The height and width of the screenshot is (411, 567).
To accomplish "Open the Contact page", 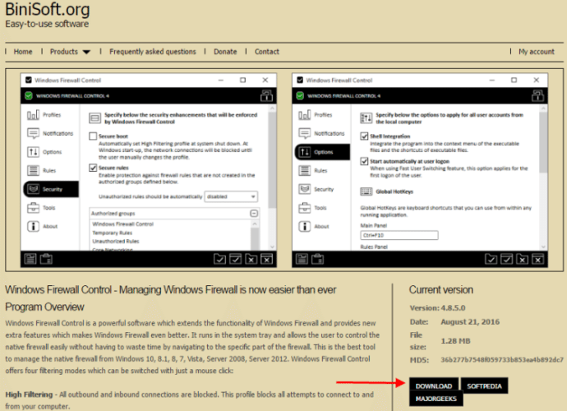I will [x=267, y=52].
